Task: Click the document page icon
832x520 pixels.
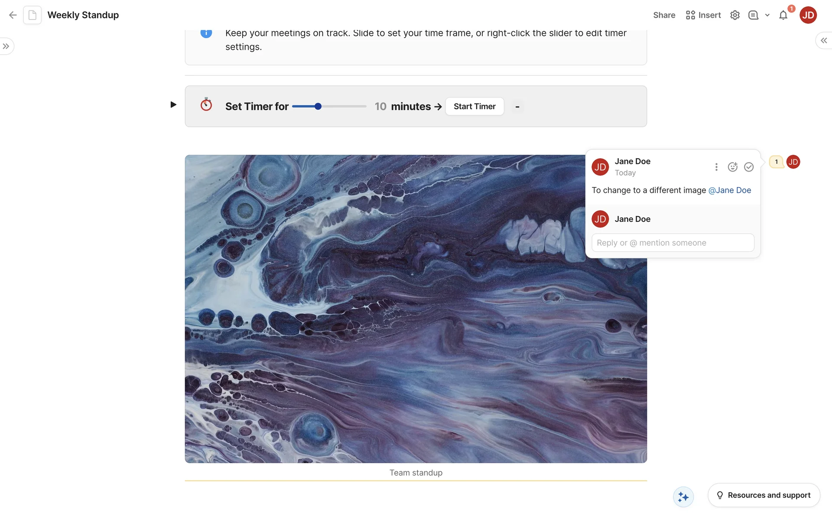Action: pyautogui.click(x=32, y=15)
